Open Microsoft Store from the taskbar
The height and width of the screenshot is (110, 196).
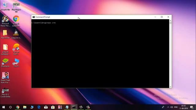pyautogui.click(x=53, y=107)
